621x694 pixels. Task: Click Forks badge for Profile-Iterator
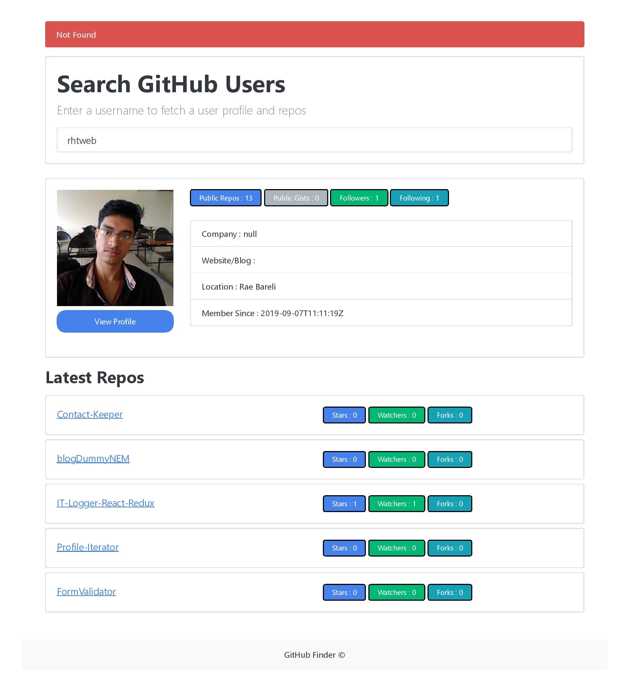450,548
